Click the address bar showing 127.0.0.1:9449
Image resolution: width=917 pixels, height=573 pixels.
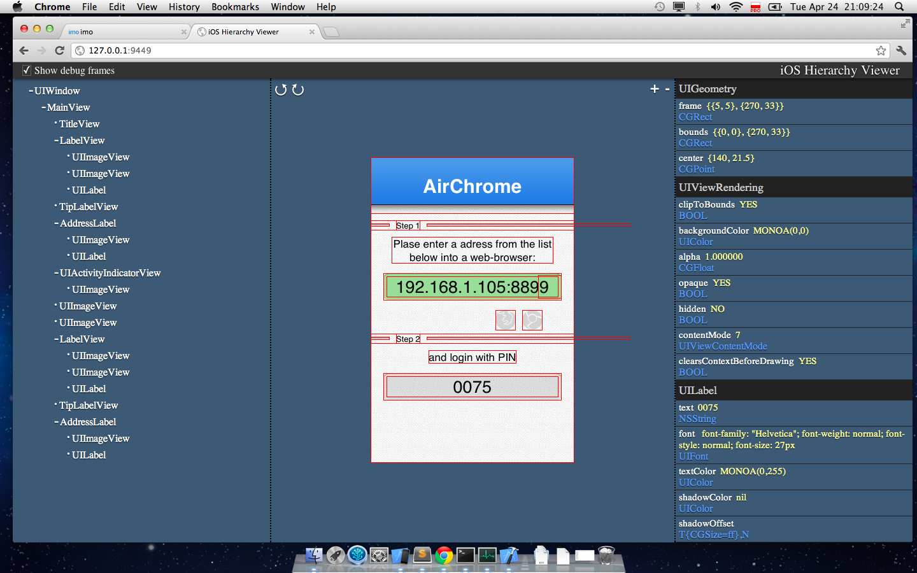point(479,50)
